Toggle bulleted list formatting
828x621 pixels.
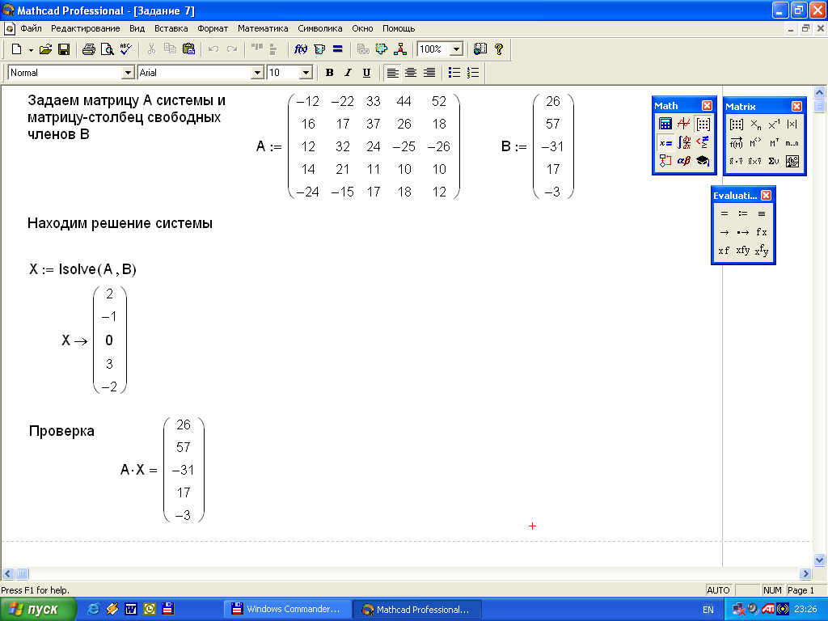pyautogui.click(x=454, y=73)
